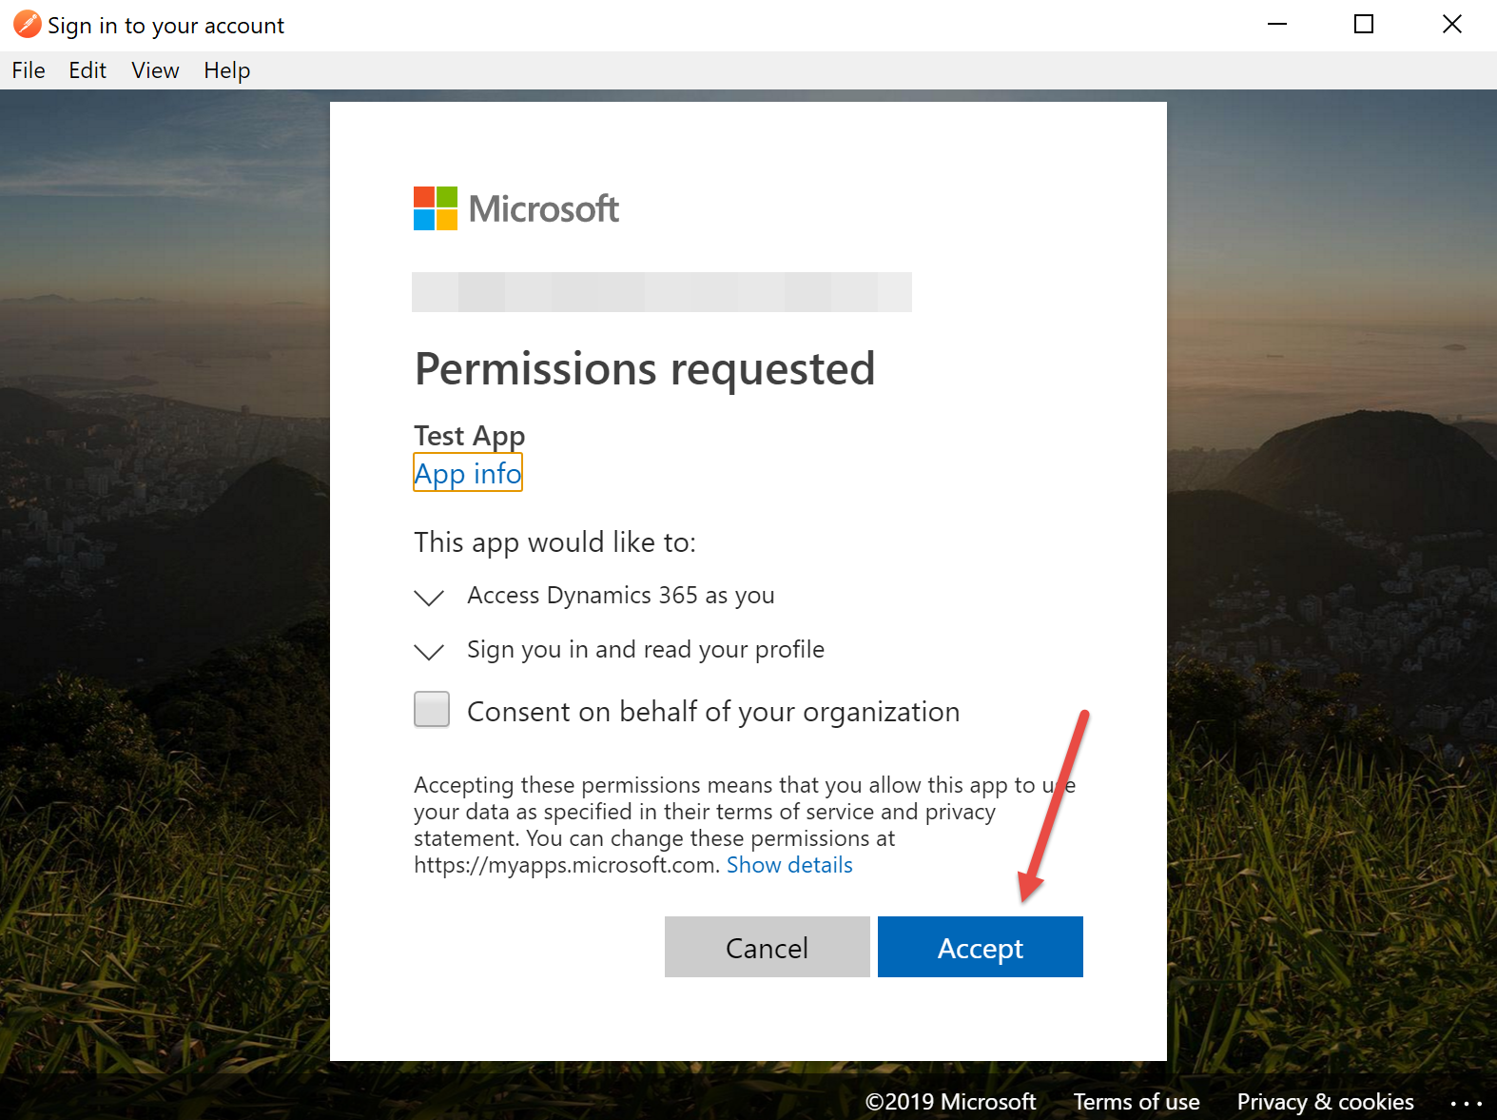Open the three-dots more options in footer

tap(1466, 1103)
